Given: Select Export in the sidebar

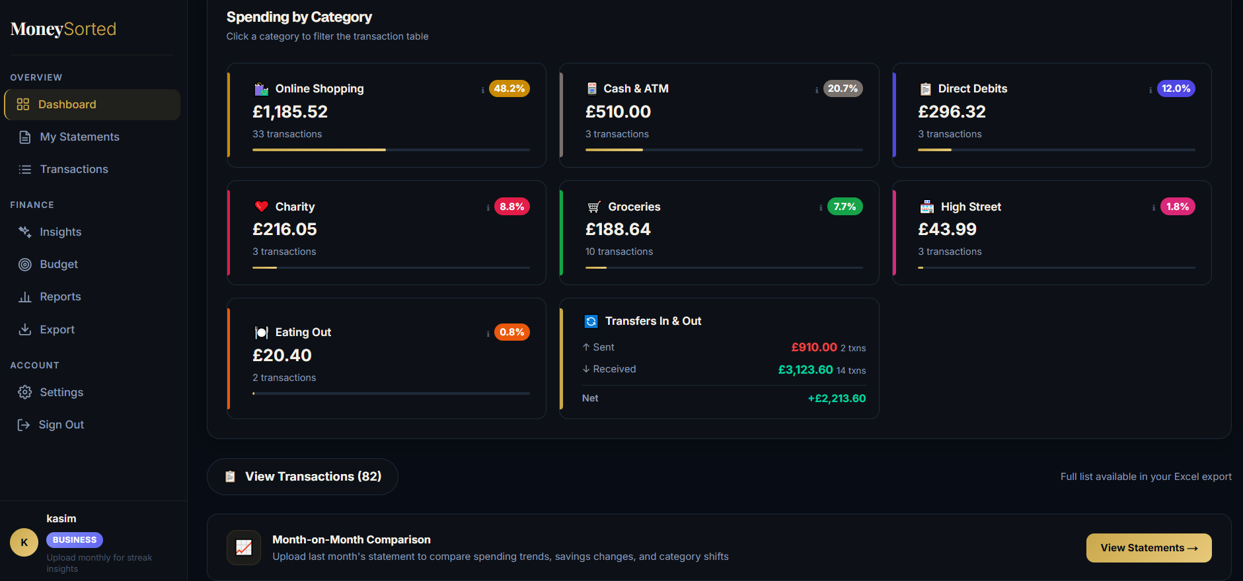Looking at the screenshot, I should [92, 329].
